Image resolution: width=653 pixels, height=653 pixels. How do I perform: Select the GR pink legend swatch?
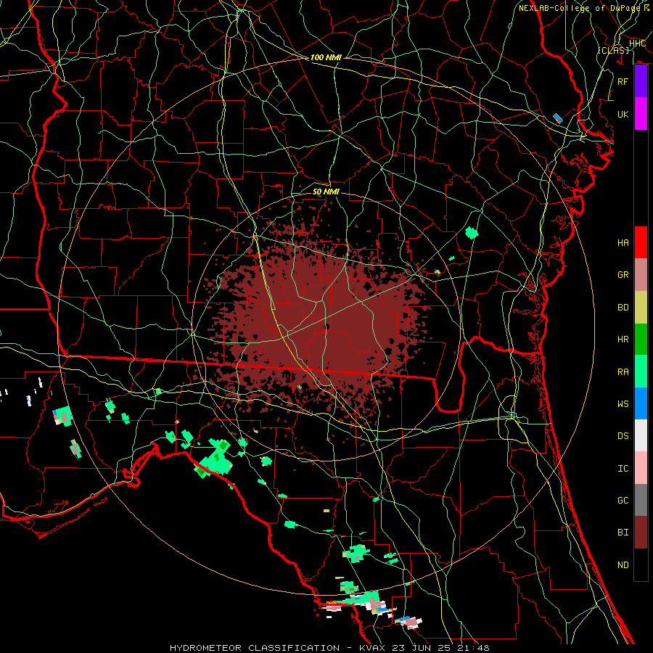point(641,274)
